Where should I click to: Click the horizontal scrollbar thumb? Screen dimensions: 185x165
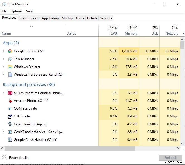(70, 149)
